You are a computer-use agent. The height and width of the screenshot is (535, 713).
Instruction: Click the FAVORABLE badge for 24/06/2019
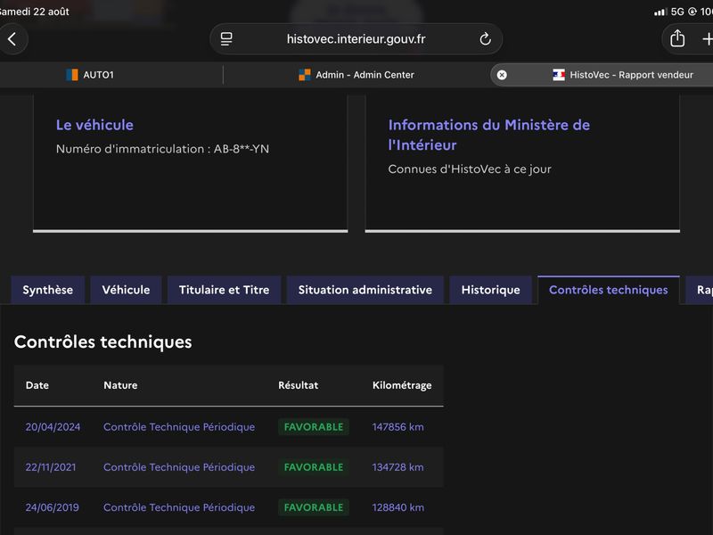[x=314, y=507]
